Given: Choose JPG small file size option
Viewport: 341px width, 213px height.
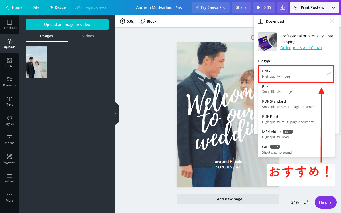Looking at the screenshot, I should click(296, 89).
